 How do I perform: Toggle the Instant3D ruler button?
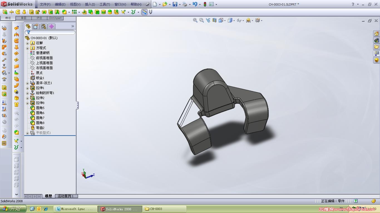(144, 12)
